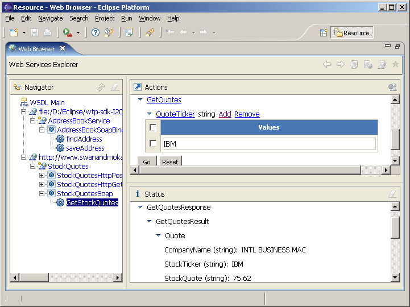Click Status pane scroll down arrow
The image size is (410, 307).
pos(395,277)
